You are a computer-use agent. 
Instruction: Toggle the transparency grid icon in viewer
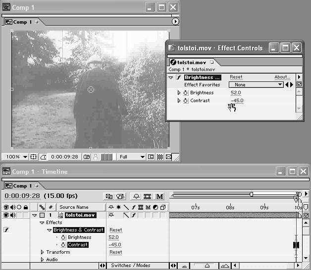(160, 157)
